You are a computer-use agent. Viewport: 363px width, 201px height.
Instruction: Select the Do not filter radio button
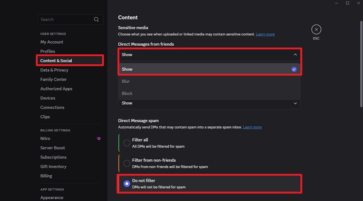(127, 184)
